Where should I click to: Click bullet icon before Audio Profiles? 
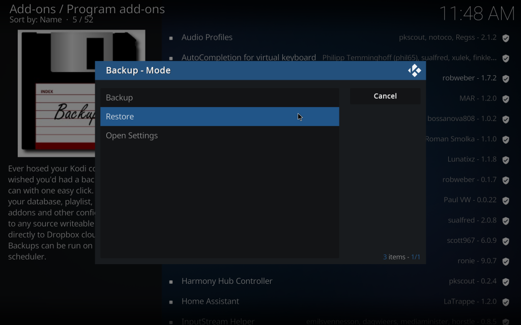coord(171,38)
